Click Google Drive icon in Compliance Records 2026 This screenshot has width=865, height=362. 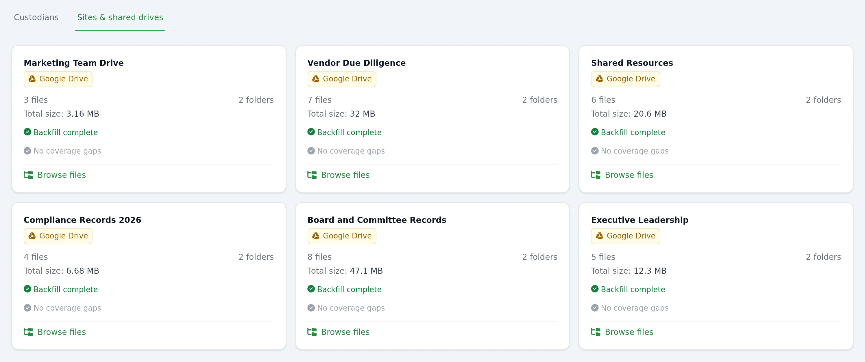coord(32,236)
